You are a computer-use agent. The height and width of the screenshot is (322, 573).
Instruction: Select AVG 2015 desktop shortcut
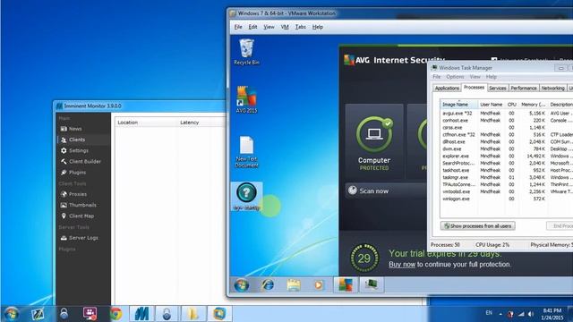click(x=247, y=99)
